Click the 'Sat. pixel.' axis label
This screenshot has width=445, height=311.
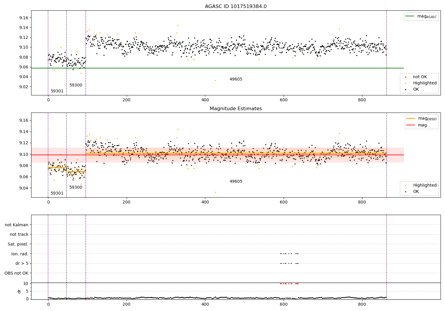[18, 244]
